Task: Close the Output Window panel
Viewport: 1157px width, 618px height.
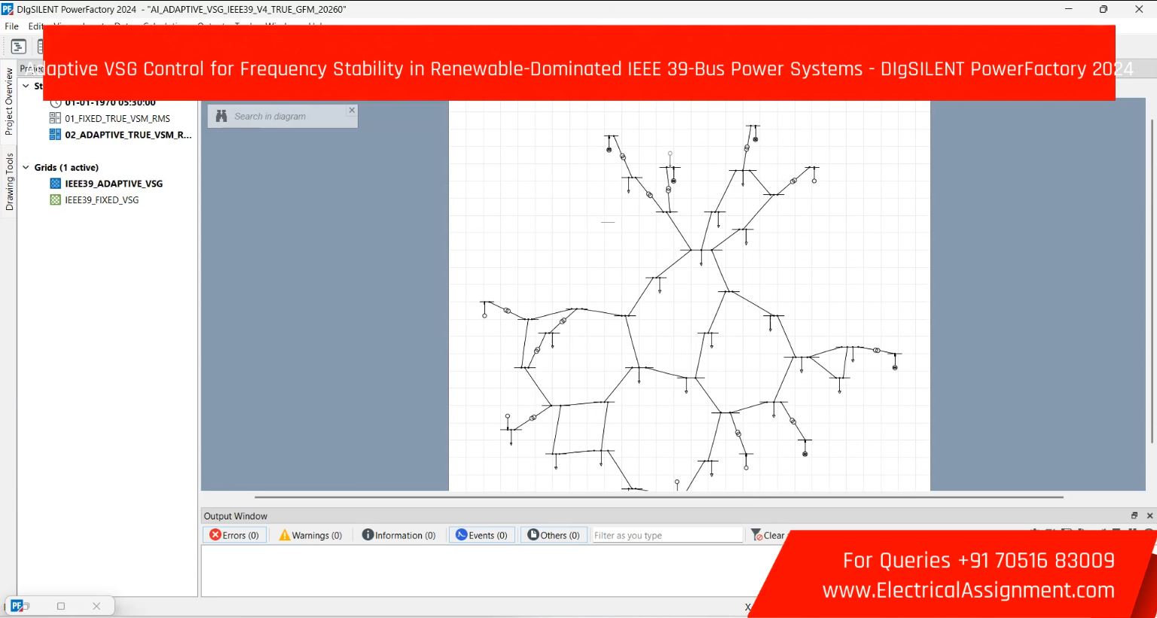Action: (x=1149, y=516)
